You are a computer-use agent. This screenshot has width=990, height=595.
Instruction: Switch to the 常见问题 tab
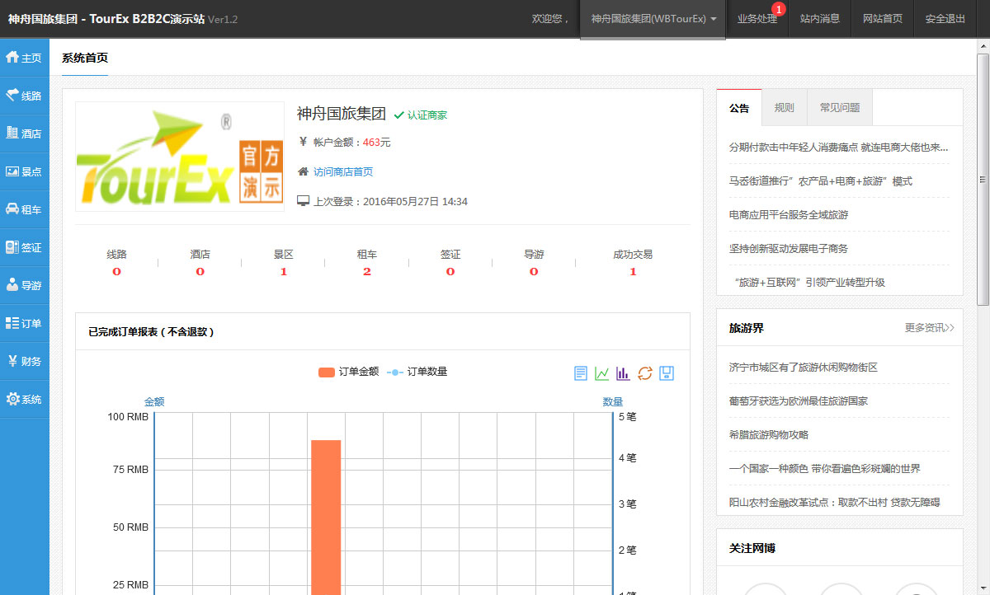pyautogui.click(x=840, y=108)
